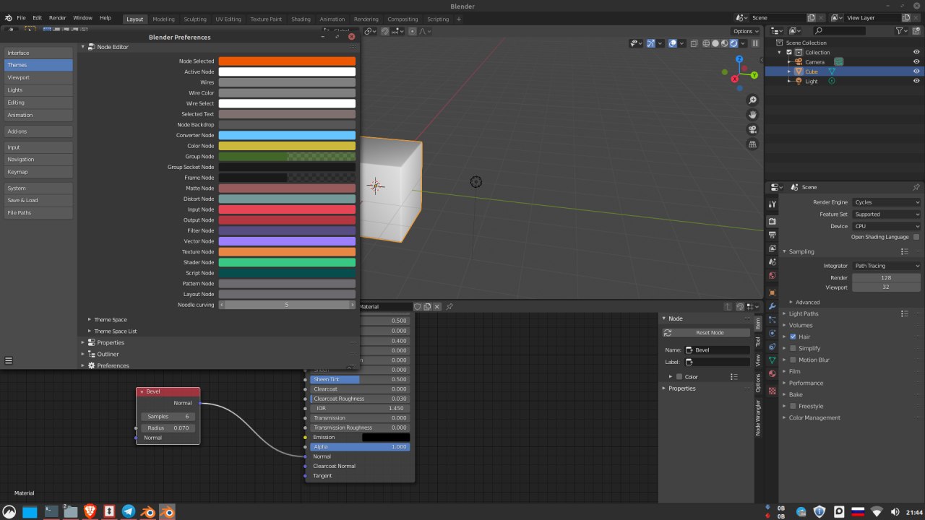Select Add-ons in Preferences sidebar

[x=38, y=131]
